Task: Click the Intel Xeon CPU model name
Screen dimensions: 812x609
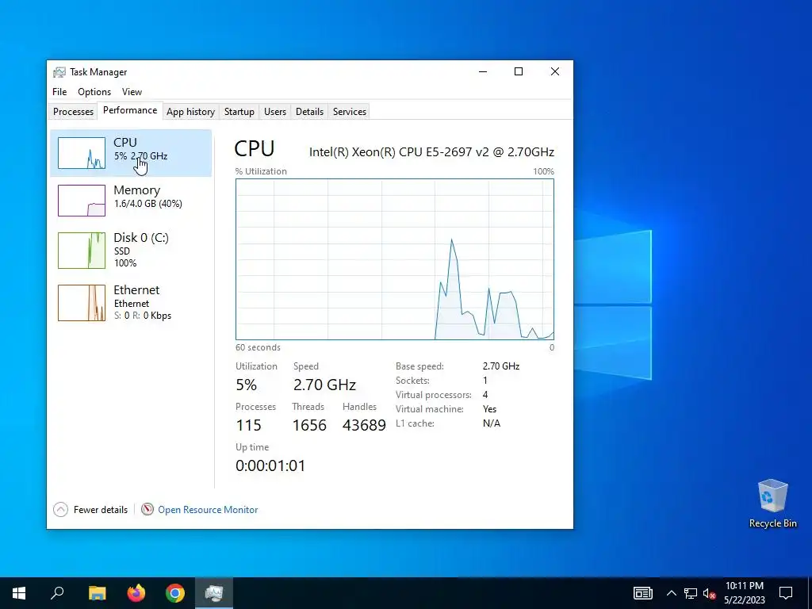Action: pos(431,151)
